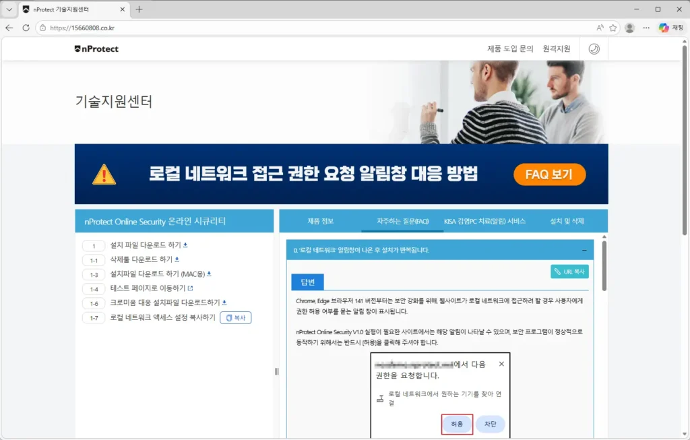Toggle dark mode with the moon icon
Image resolution: width=690 pixels, height=440 pixels.
coord(594,49)
